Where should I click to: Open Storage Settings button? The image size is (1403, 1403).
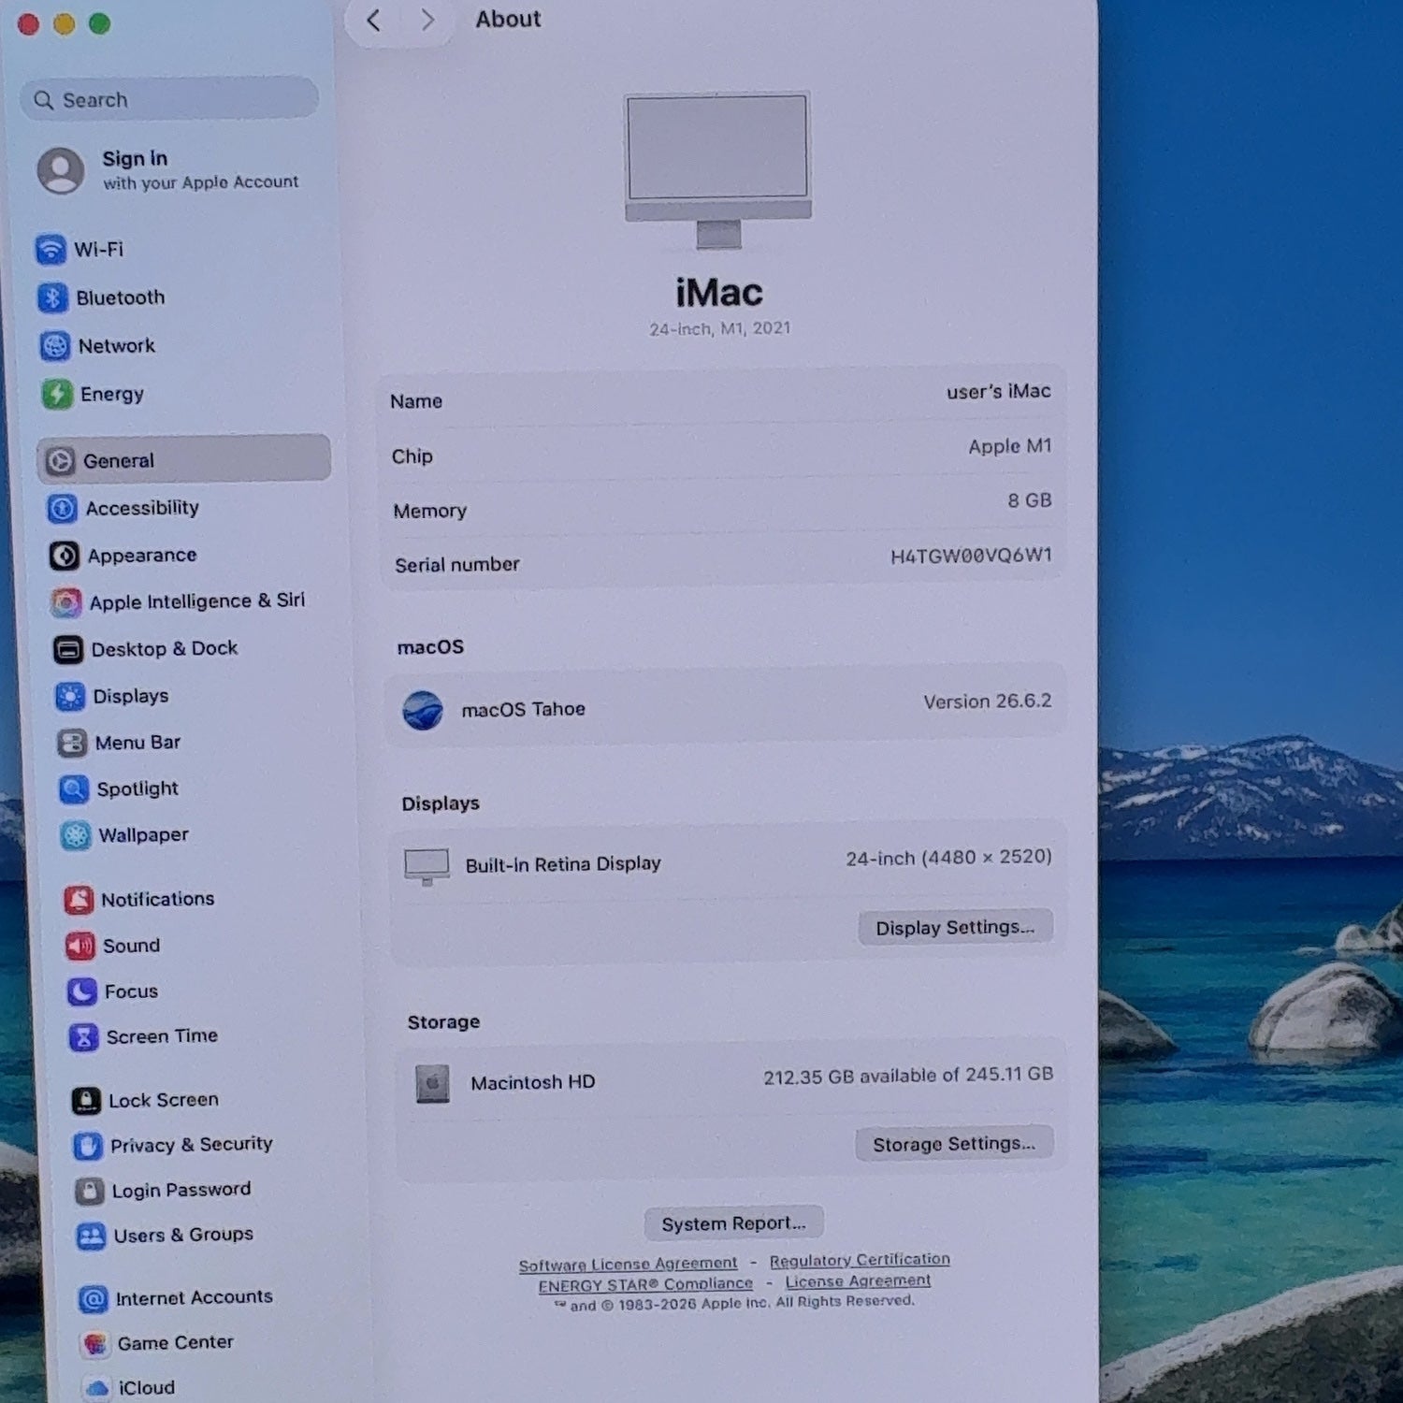click(x=954, y=1144)
